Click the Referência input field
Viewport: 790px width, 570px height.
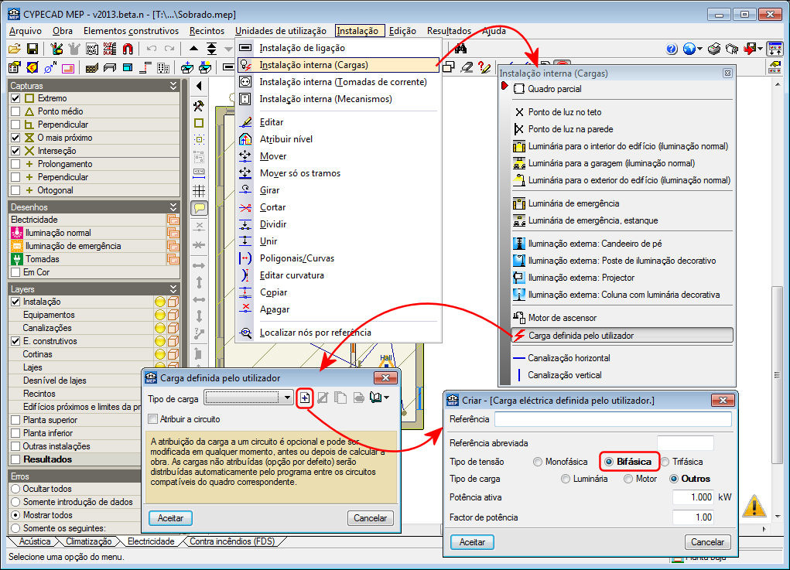(613, 419)
